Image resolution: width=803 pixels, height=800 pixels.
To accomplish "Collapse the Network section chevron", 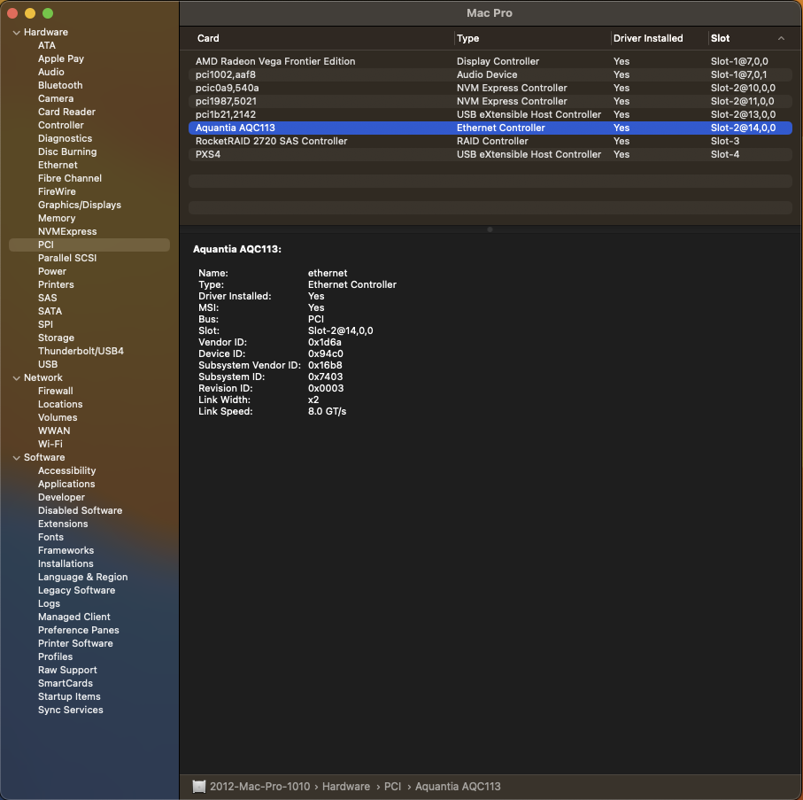I will point(17,377).
